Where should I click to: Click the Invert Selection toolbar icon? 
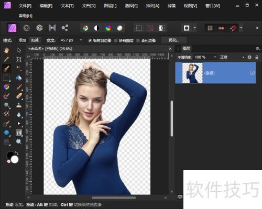pyautogui.click(x=162, y=28)
